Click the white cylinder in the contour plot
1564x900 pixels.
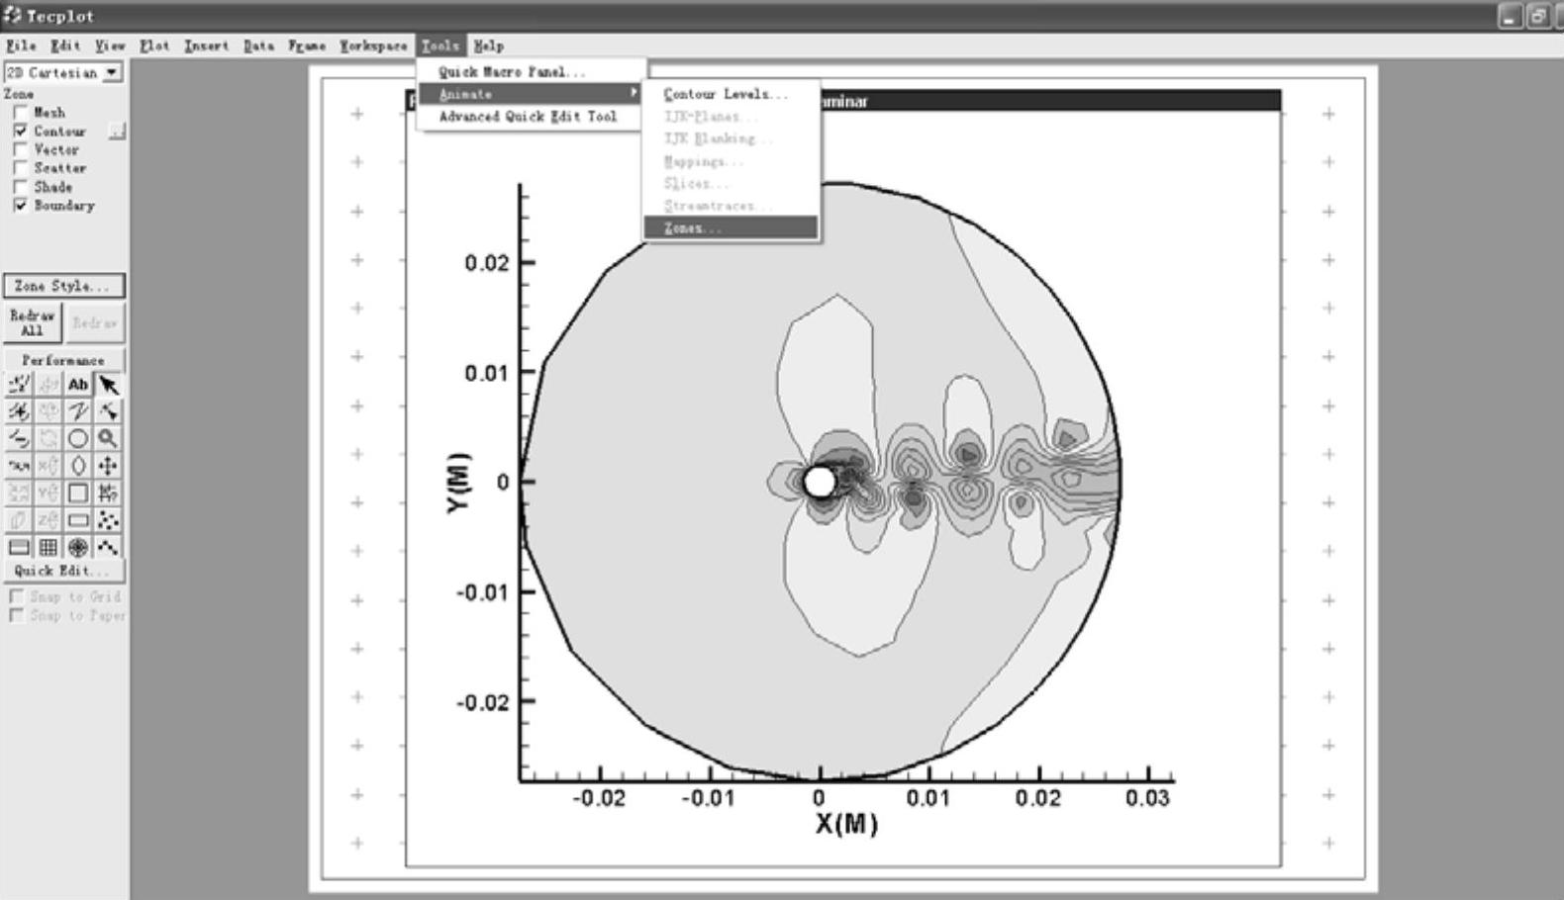819,483
